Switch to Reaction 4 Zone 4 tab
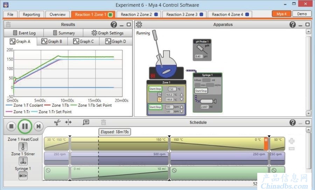 230,14
